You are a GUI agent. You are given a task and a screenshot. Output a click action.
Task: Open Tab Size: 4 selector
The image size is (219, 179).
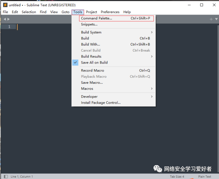point(177,177)
